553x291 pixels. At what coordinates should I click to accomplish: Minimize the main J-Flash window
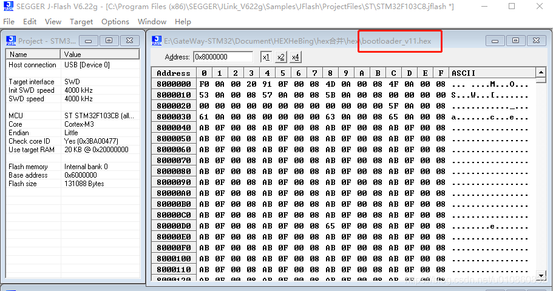tap(484, 6)
